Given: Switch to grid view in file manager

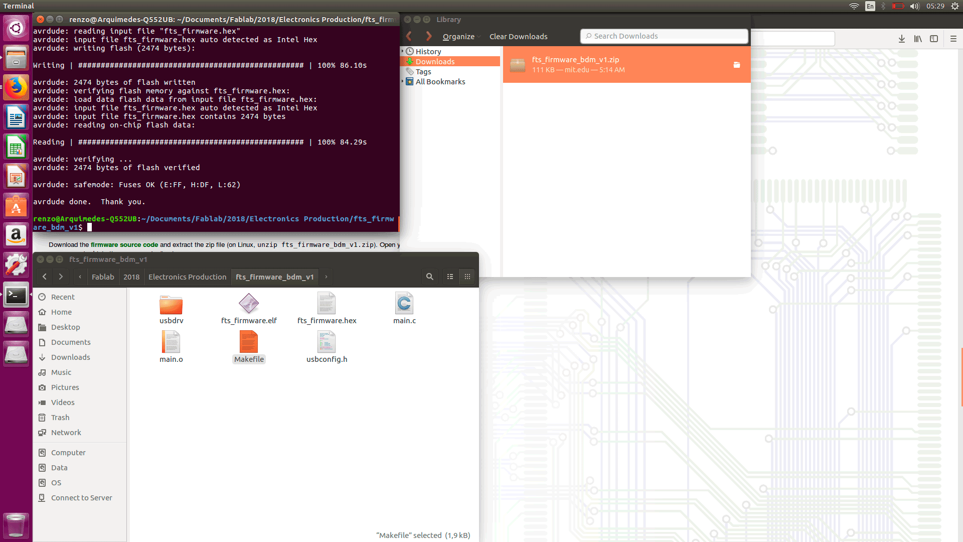Looking at the screenshot, I should [x=467, y=277].
